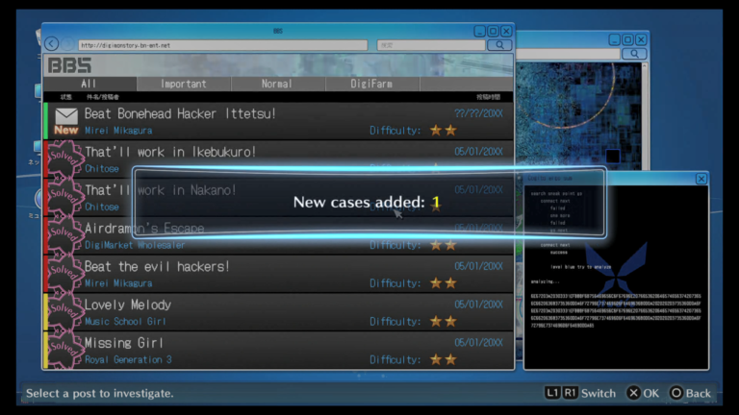Viewport: 739px width, 415px height.
Task: Switch to the Important tab
Action: tap(183, 85)
